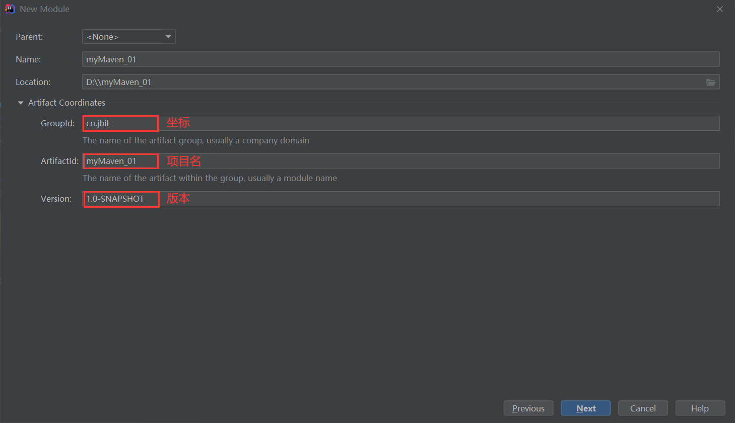Click the ArtifactId input field
The width and height of the screenshot is (735, 423).
pos(401,161)
